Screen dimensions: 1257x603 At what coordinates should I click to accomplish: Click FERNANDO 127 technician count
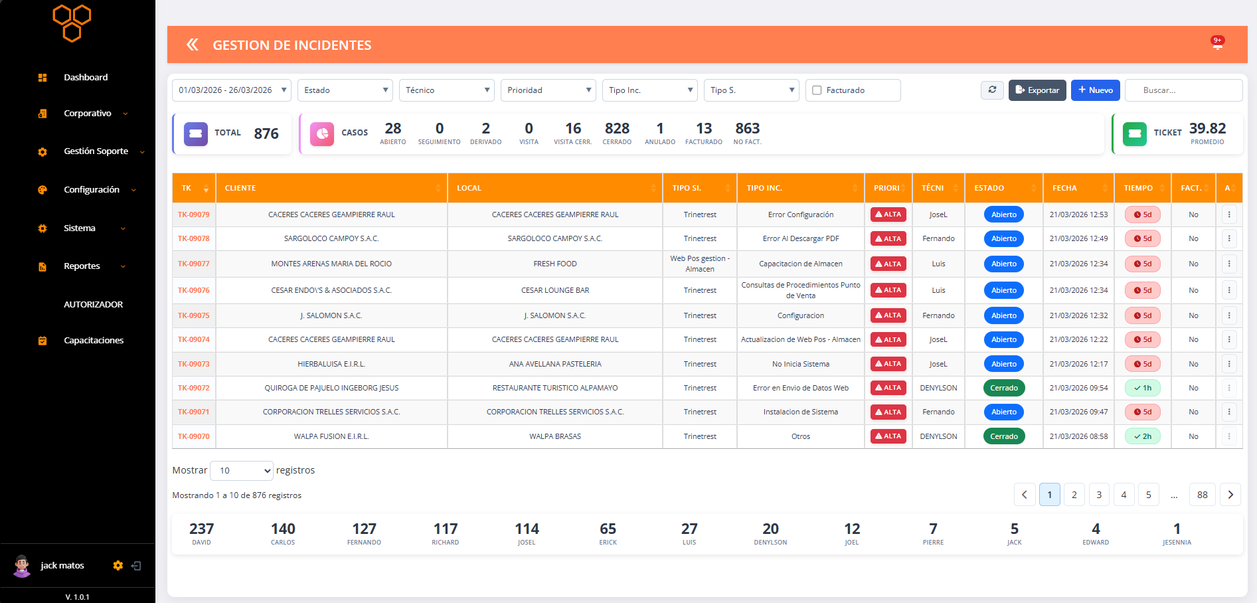pos(365,534)
